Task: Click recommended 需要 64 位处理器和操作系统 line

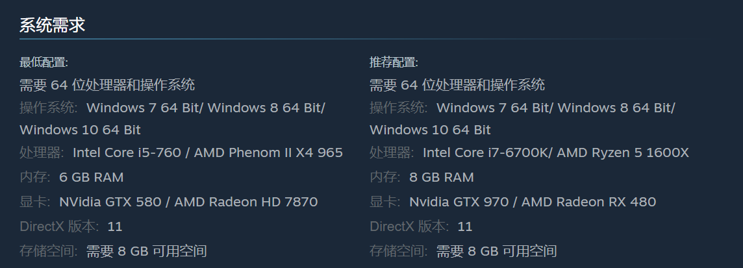Action: tap(457, 85)
